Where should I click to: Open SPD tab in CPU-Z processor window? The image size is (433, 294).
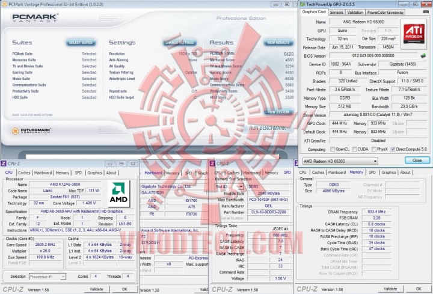point(78,173)
